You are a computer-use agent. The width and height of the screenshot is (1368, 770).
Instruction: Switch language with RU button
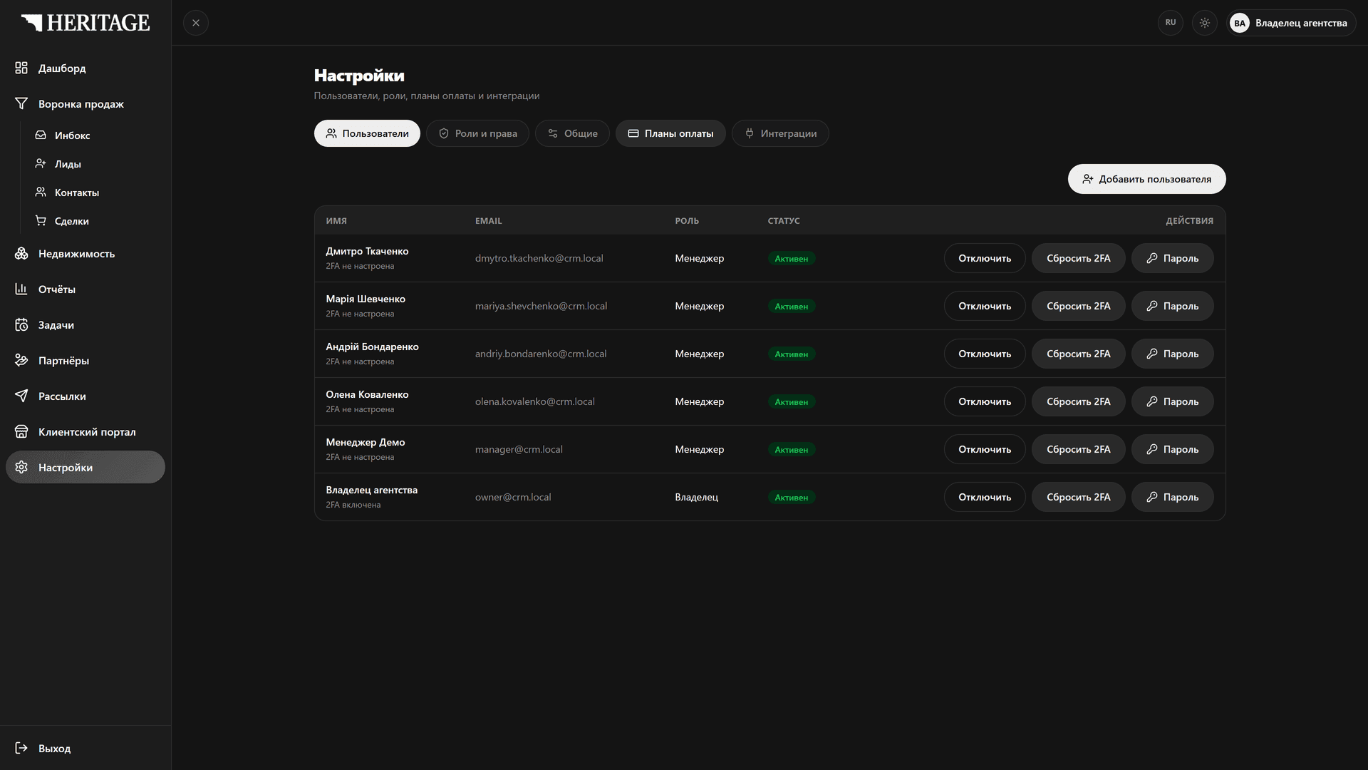pos(1171,23)
